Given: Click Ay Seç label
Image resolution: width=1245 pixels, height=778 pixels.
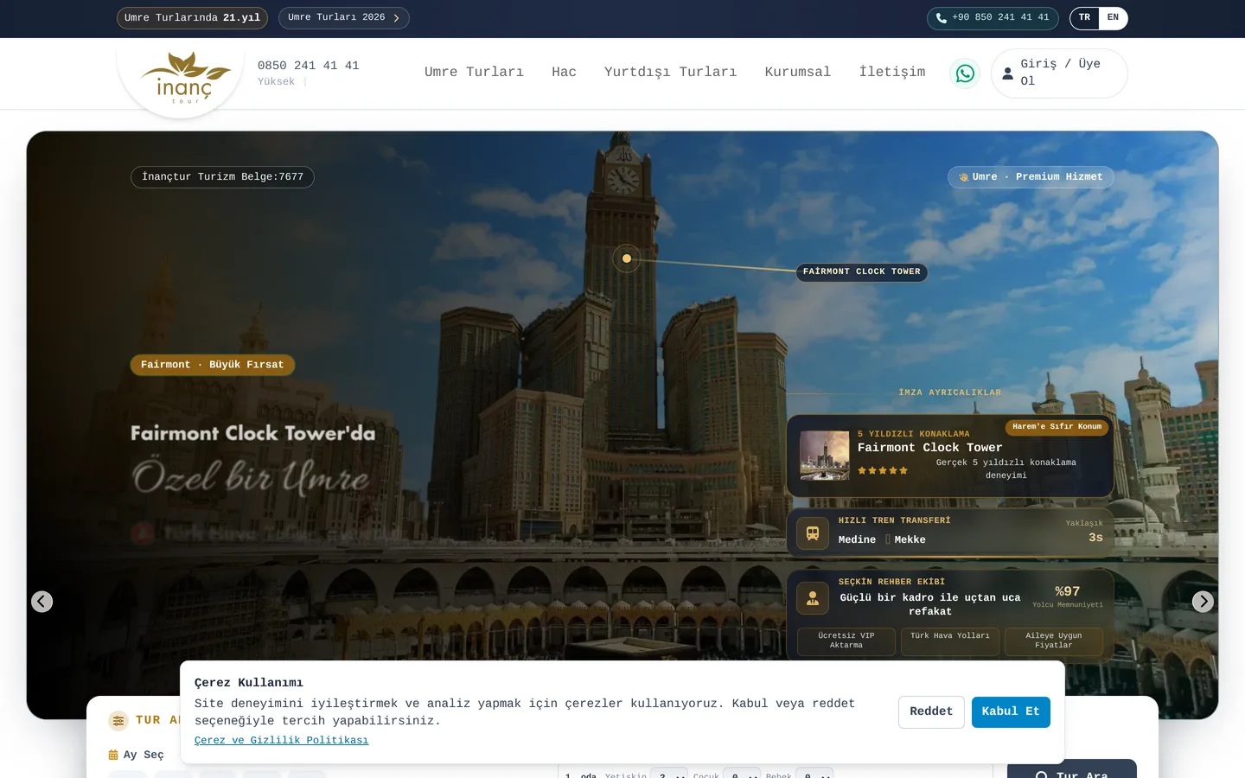Looking at the screenshot, I should (x=144, y=756).
